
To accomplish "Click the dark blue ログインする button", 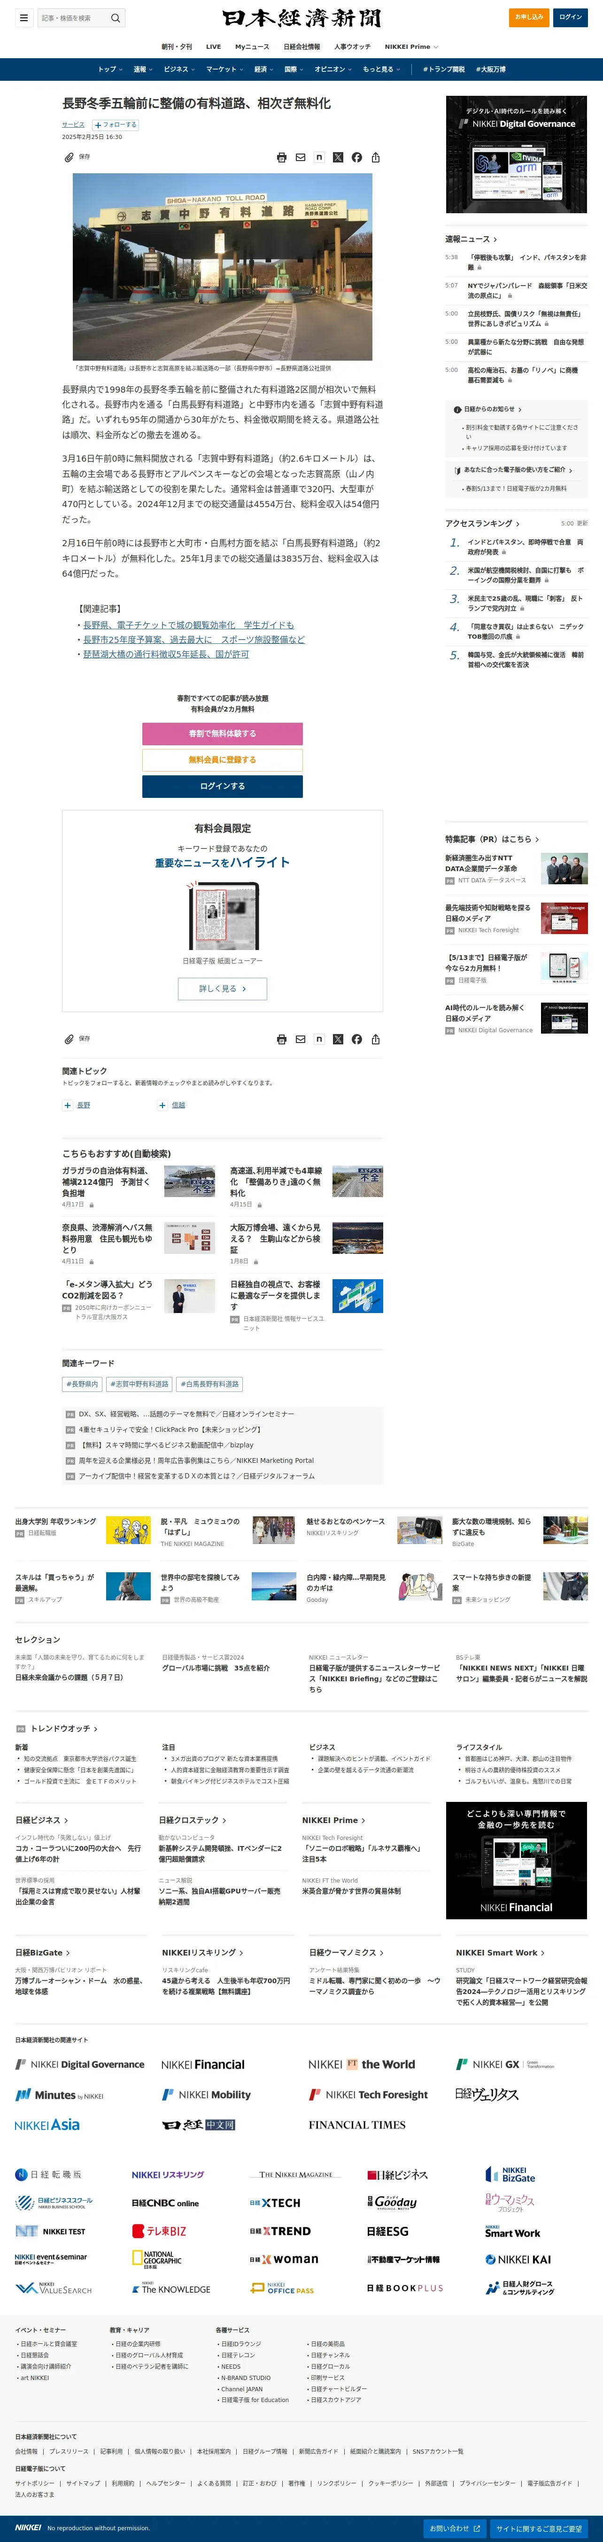I will pos(222,787).
